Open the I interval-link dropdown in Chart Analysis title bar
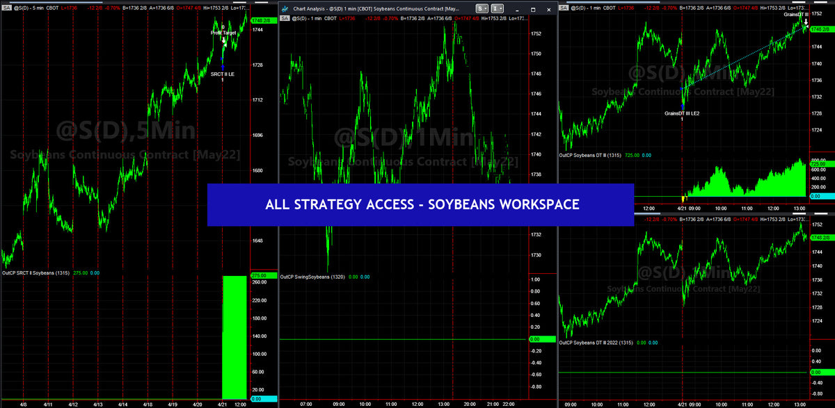The height and width of the screenshot is (408, 835). 498,8
